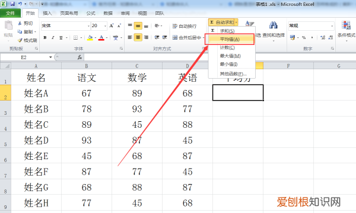Image resolution: width=356 pixels, height=213 pixels.
Task: Open Find and Select binoculars icon
Action: (274, 25)
